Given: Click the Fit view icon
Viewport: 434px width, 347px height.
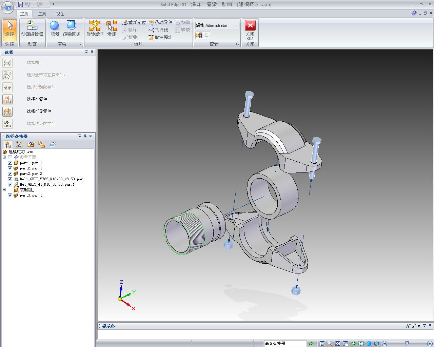Looking at the screenshot, I should tap(338, 344).
